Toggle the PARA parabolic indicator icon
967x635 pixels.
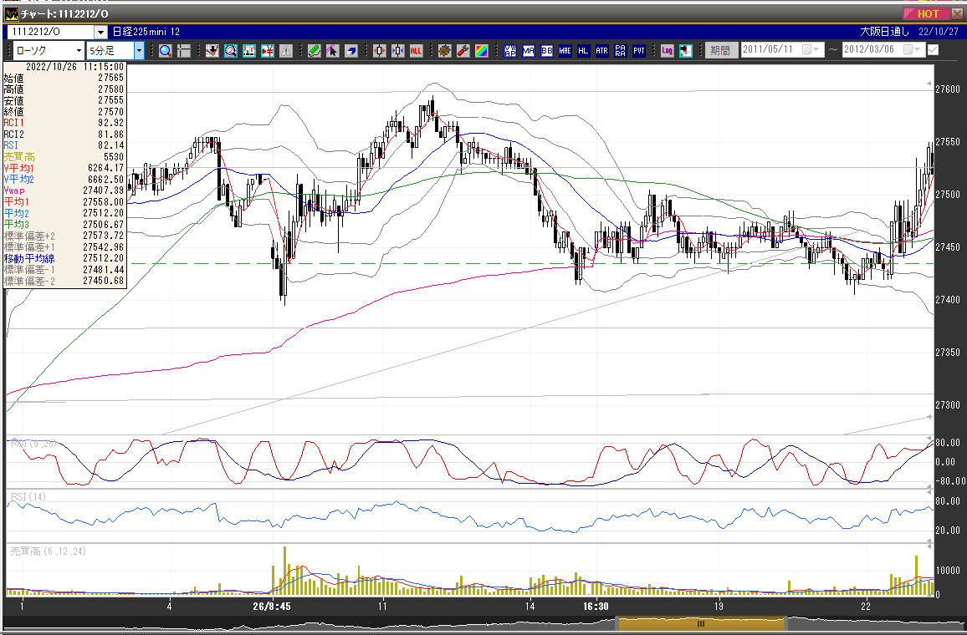[x=621, y=50]
